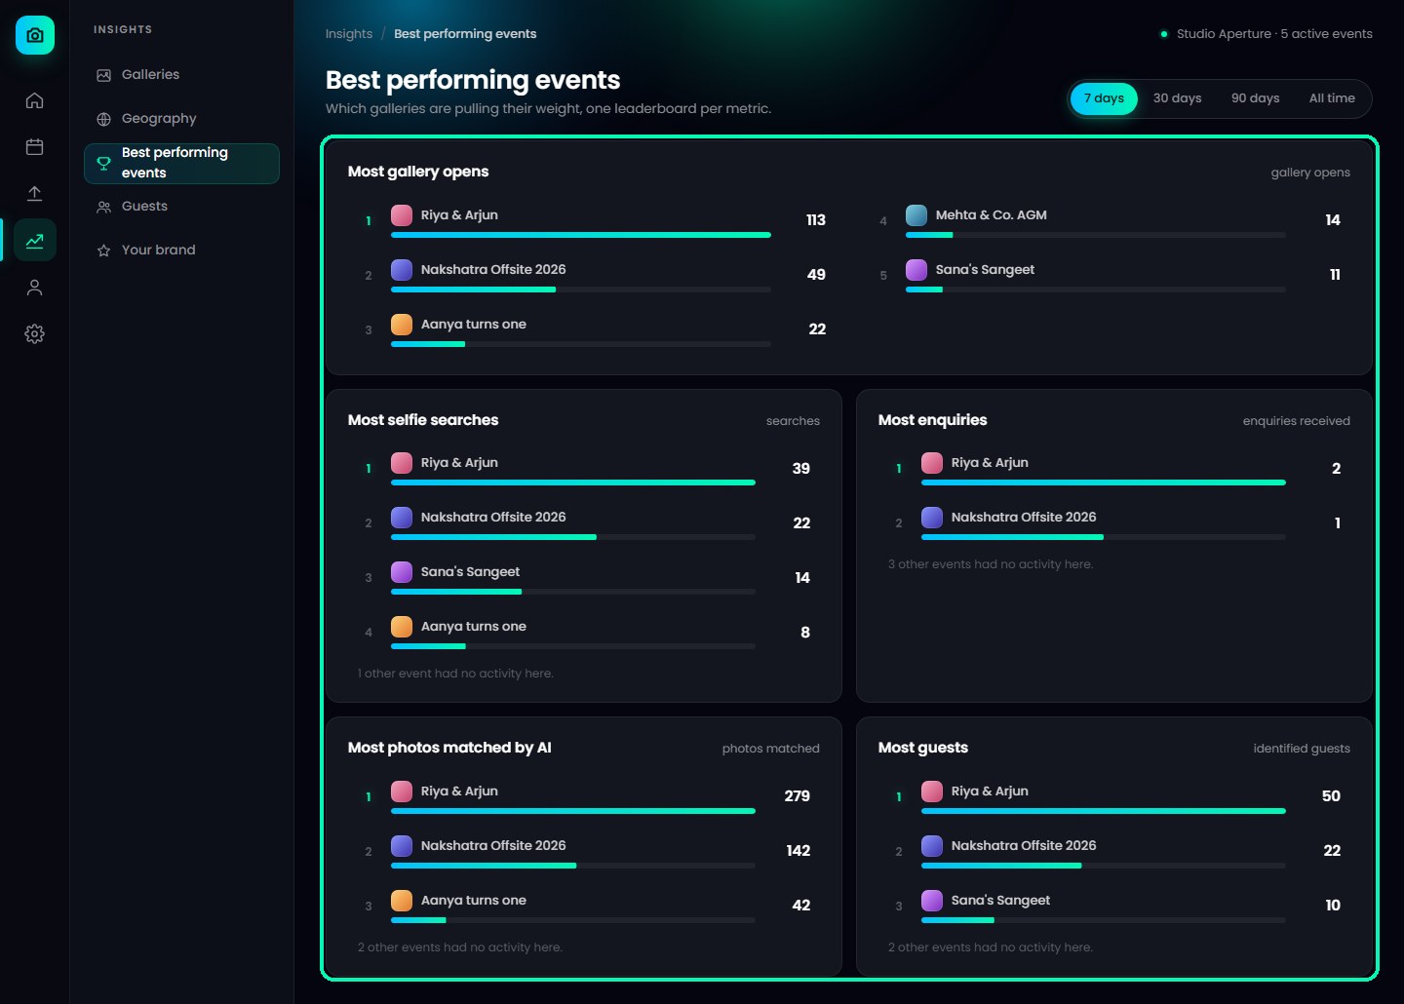
Task: Click the camera app logo
Action: [x=35, y=35]
